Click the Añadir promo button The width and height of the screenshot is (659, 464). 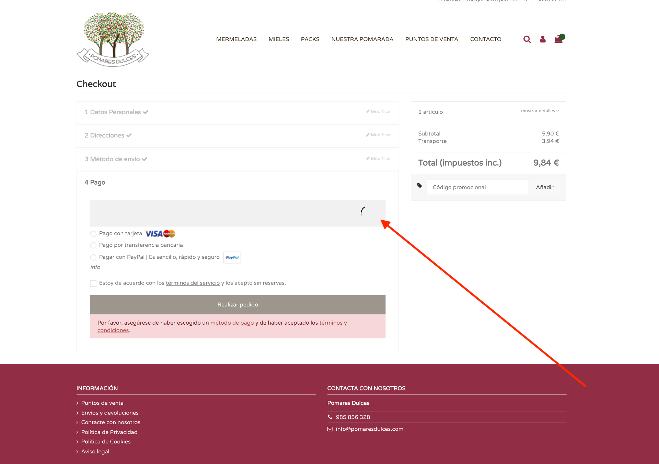click(x=544, y=187)
